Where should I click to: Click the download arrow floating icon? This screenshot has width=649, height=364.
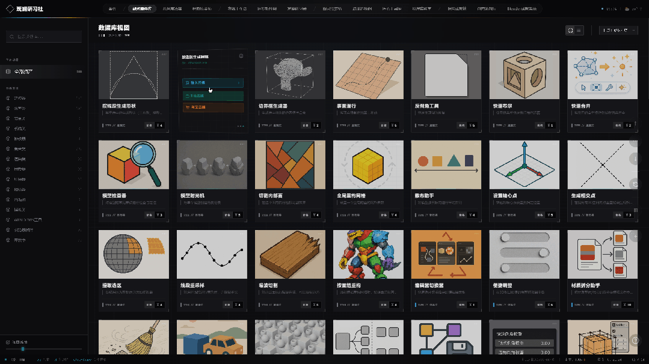(x=635, y=158)
